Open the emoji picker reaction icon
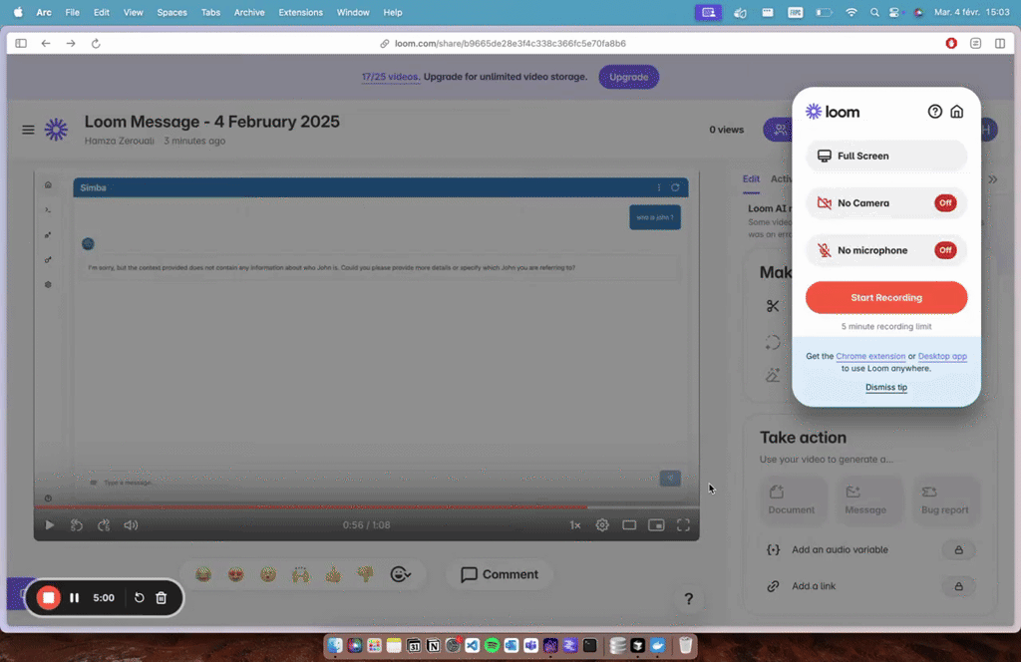Image resolution: width=1021 pixels, height=662 pixels. click(x=401, y=574)
